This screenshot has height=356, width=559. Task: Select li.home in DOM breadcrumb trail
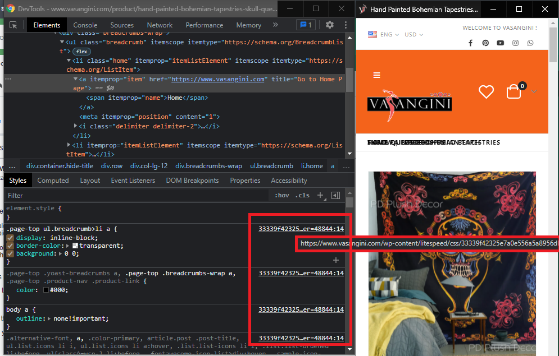click(x=312, y=166)
